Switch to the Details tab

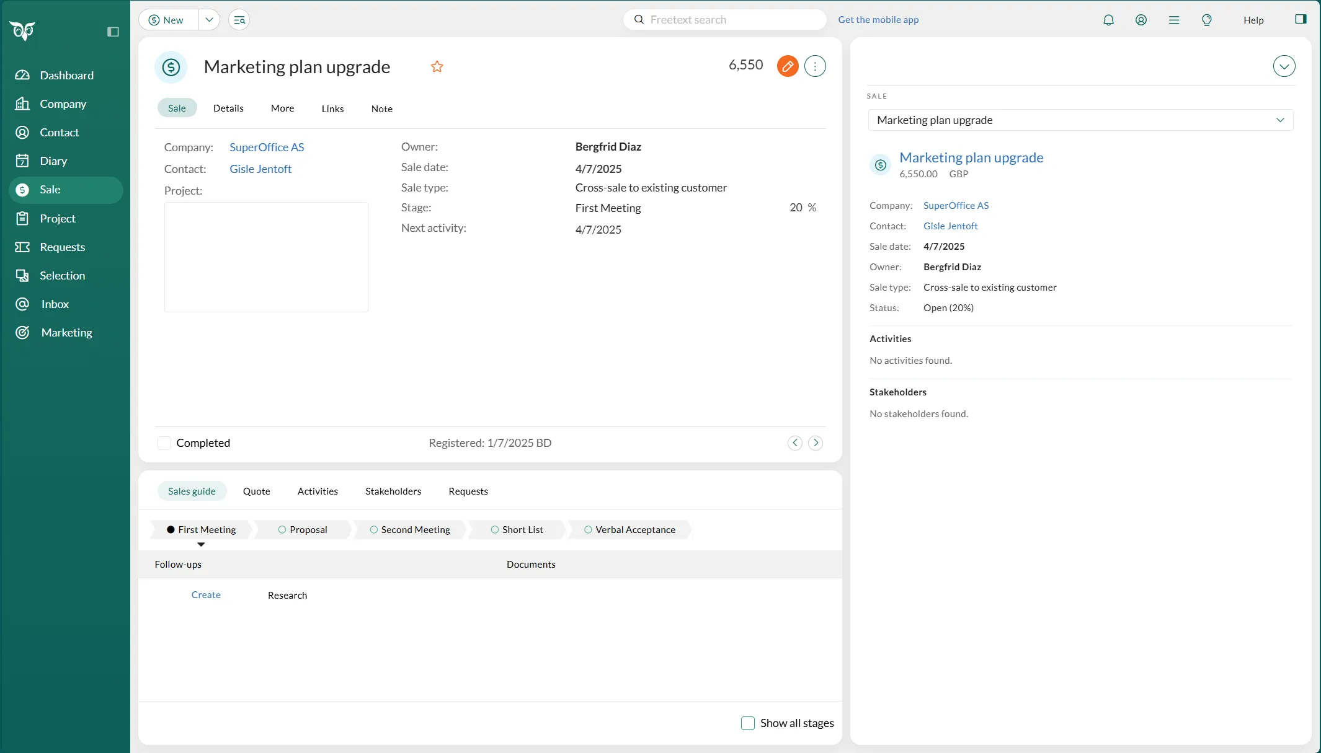click(x=228, y=108)
